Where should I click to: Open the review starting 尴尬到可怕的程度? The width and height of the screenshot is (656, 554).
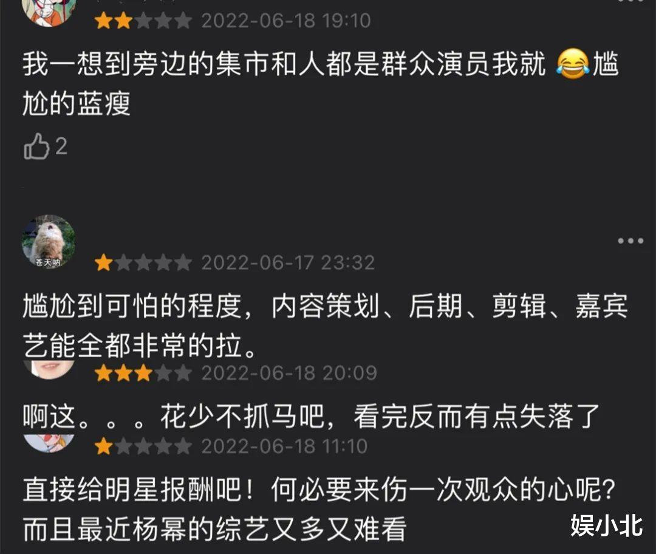[x=326, y=326]
